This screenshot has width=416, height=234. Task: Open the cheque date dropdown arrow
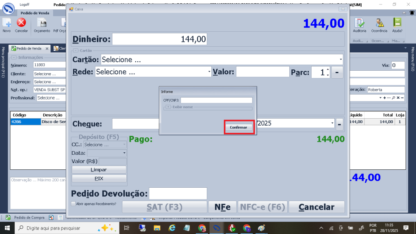(x=332, y=123)
